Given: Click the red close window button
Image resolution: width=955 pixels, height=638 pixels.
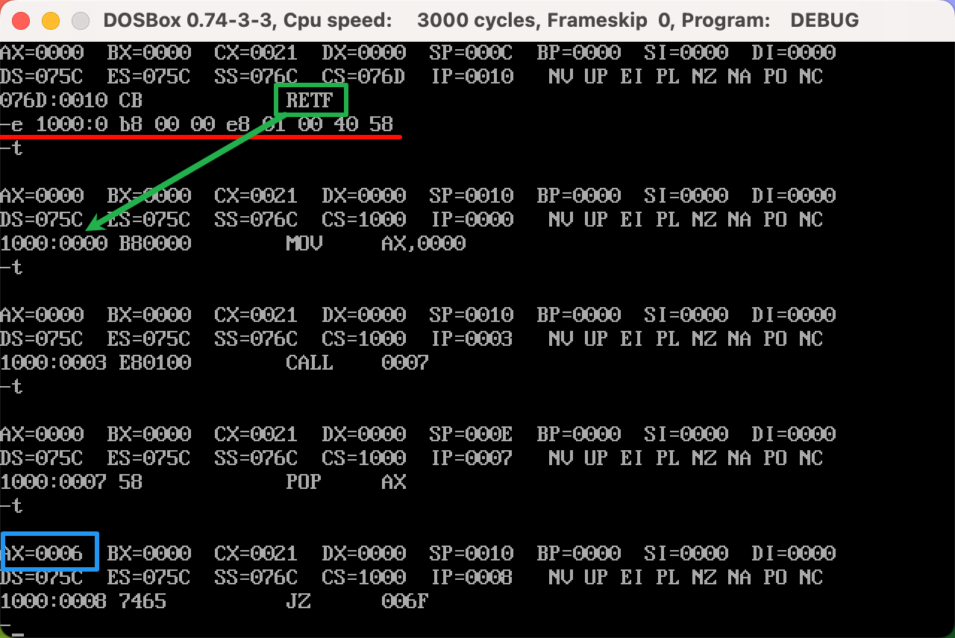Looking at the screenshot, I should [x=21, y=20].
